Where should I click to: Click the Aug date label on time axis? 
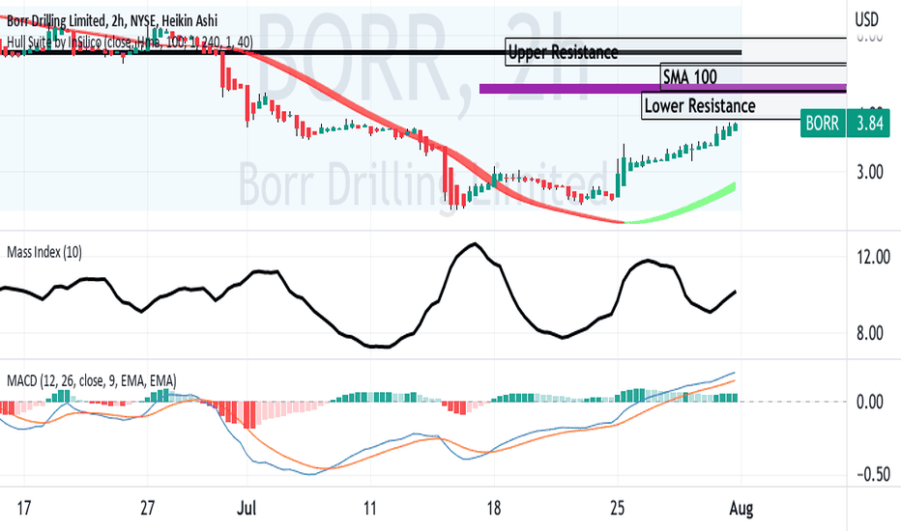tap(741, 508)
